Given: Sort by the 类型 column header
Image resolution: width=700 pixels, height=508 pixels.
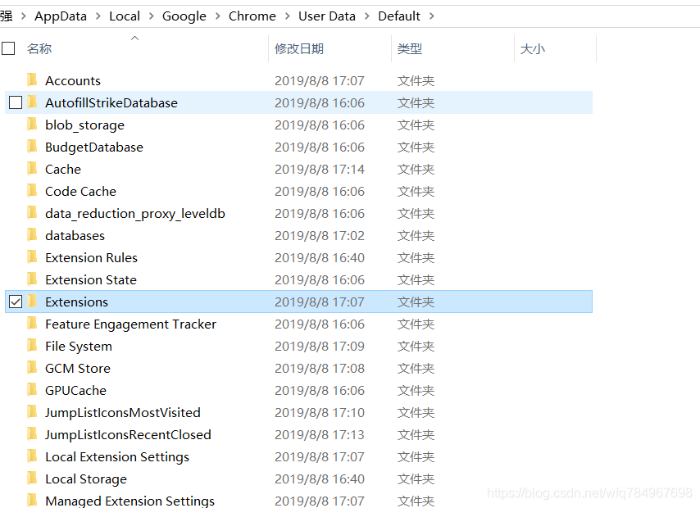Looking at the screenshot, I should coord(410,48).
